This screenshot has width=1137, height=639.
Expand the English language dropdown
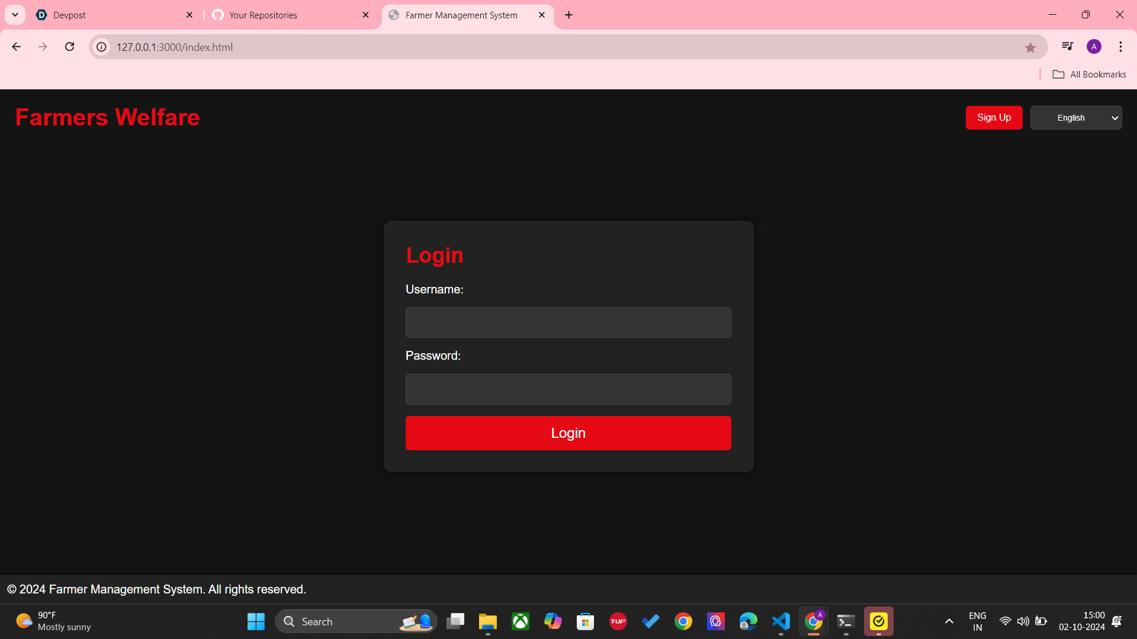[x=1075, y=118]
